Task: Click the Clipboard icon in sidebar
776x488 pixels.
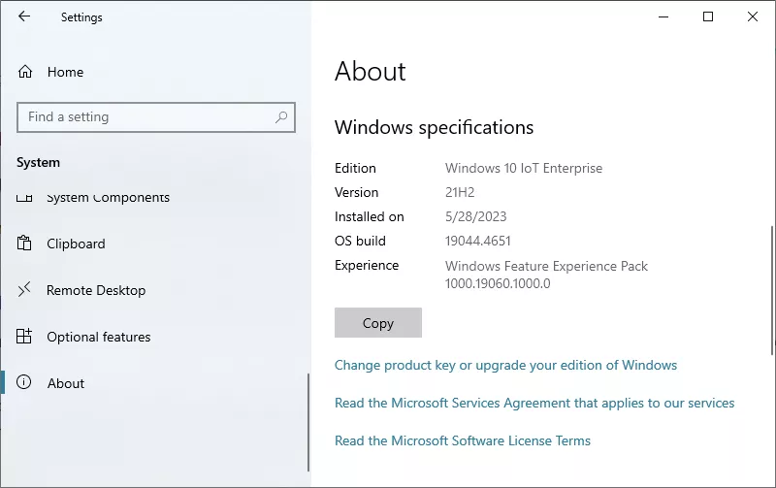Action: [x=24, y=243]
